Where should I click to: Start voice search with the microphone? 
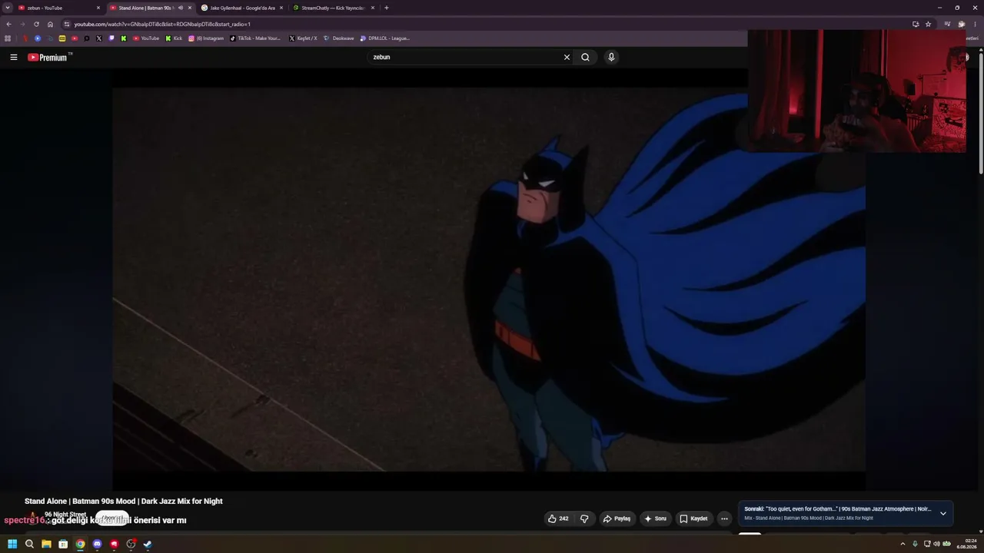tap(611, 57)
